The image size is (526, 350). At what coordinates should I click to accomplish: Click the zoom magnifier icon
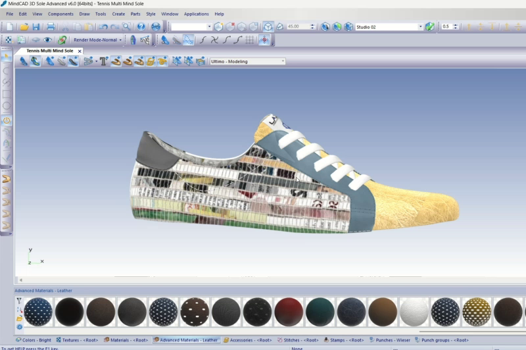(126, 27)
